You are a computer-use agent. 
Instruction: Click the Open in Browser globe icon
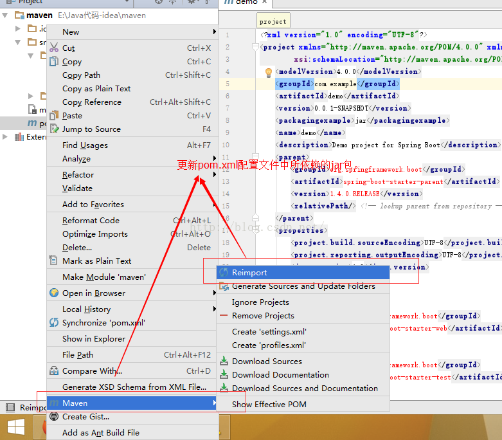[54, 293]
